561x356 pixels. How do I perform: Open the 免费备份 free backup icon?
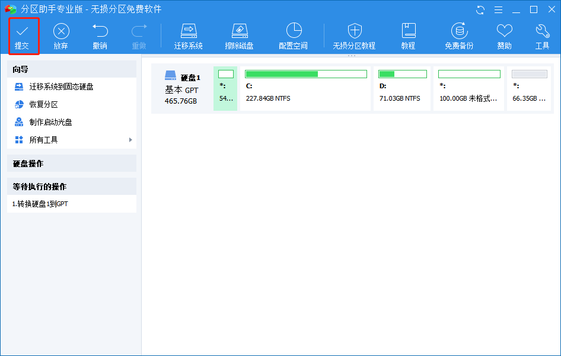(460, 31)
